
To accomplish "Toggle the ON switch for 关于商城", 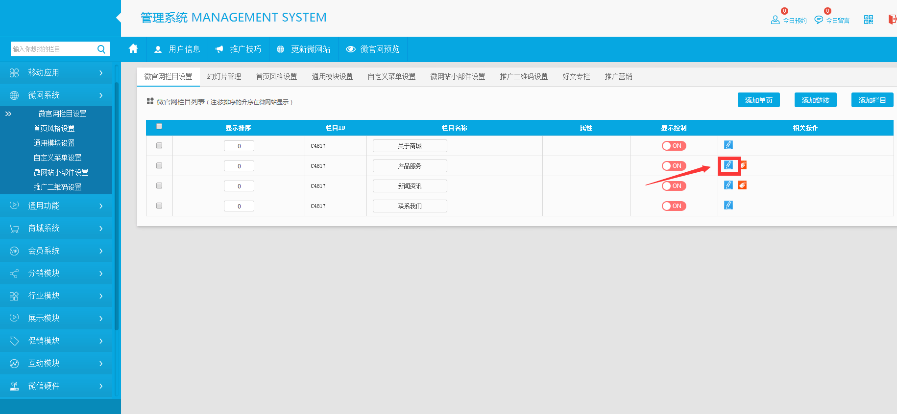I will click(x=674, y=146).
